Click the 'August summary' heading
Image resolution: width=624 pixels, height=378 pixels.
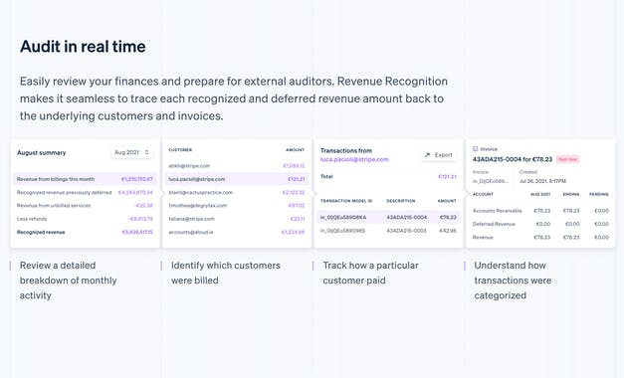[42, 153]
